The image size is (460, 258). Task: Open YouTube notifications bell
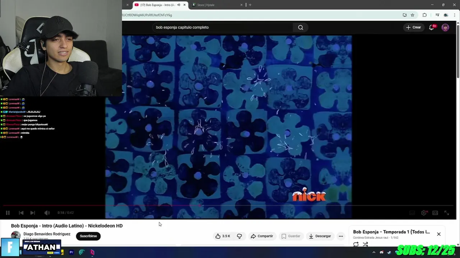click(432, 27)
